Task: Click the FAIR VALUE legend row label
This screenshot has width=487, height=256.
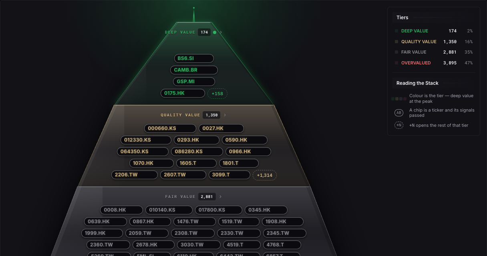Action: (x=414, y=52)
